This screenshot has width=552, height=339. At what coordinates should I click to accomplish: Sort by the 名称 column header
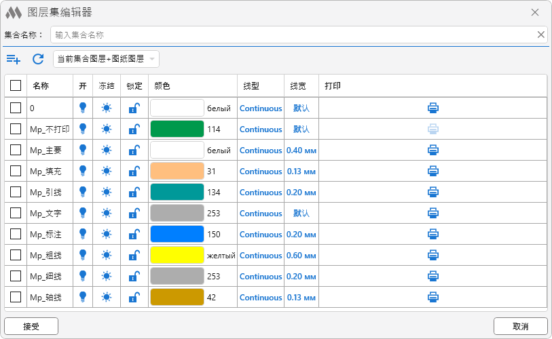tap(41, 86)
